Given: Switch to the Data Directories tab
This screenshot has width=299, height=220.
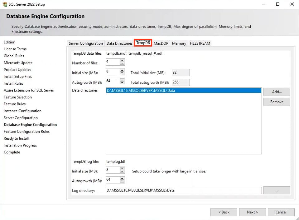Looking at the screenshot, I should 119,43.
